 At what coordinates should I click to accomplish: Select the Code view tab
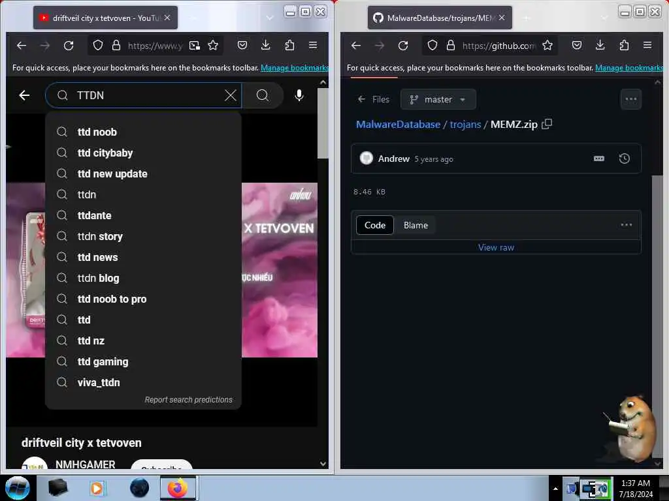pyautogui.click(x=374, y=225)
